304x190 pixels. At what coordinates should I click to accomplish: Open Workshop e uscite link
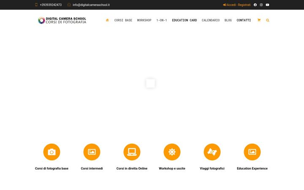tap(172, 168)
